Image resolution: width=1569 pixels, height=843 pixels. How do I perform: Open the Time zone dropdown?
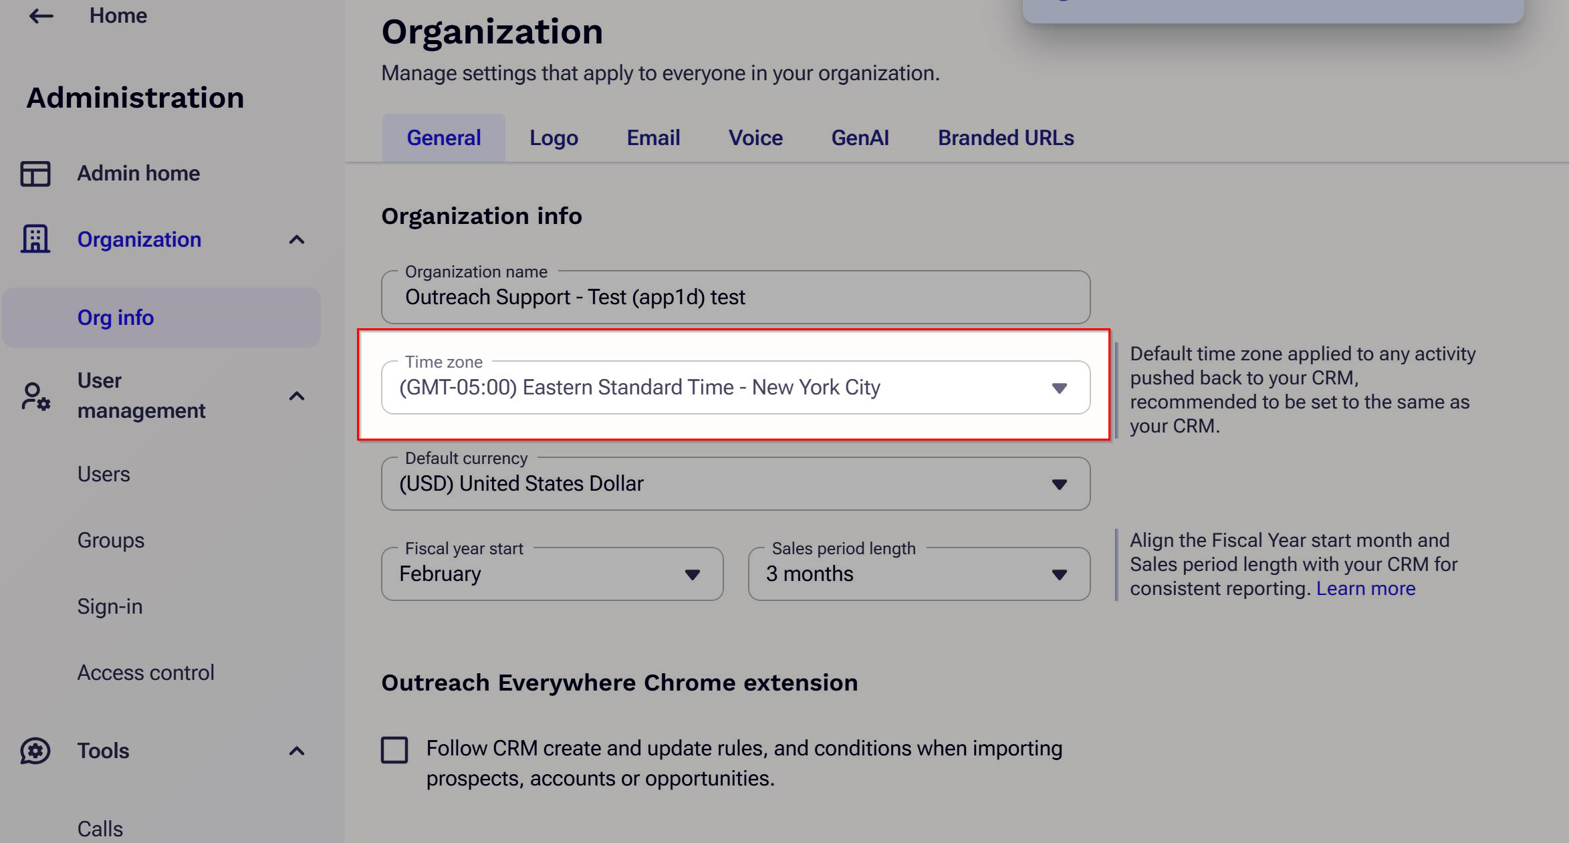(735, 388)
